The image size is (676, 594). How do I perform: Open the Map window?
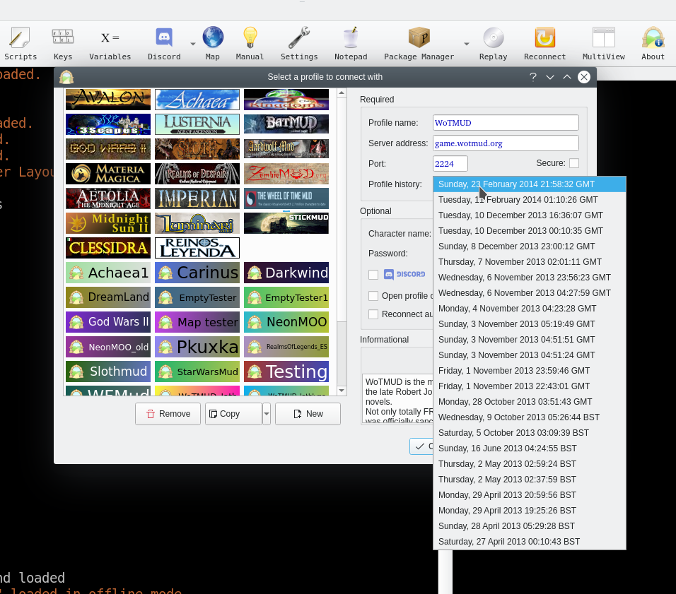(213, 44)
